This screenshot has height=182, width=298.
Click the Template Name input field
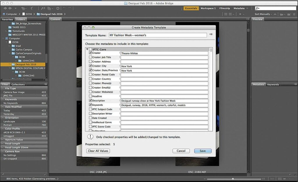158,35
